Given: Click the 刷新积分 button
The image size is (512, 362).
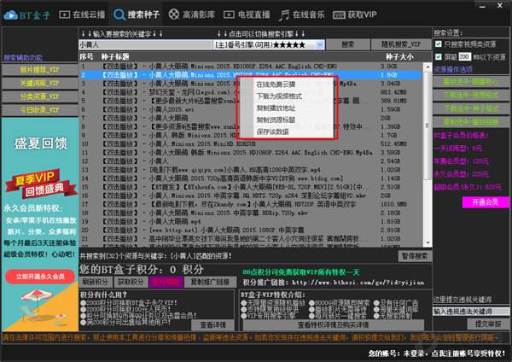Looking at the screenshot, I should click(95, 282).
